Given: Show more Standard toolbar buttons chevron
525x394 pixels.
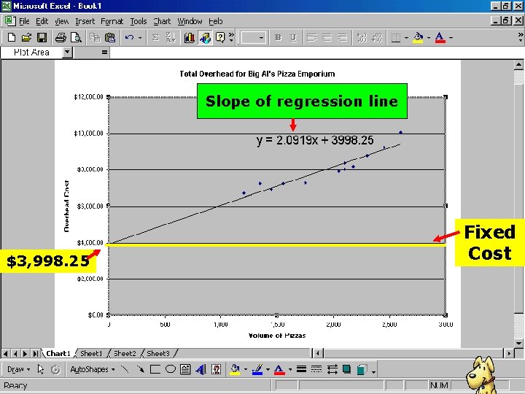Looking at the screenshot, I should (x=231, y=37).
